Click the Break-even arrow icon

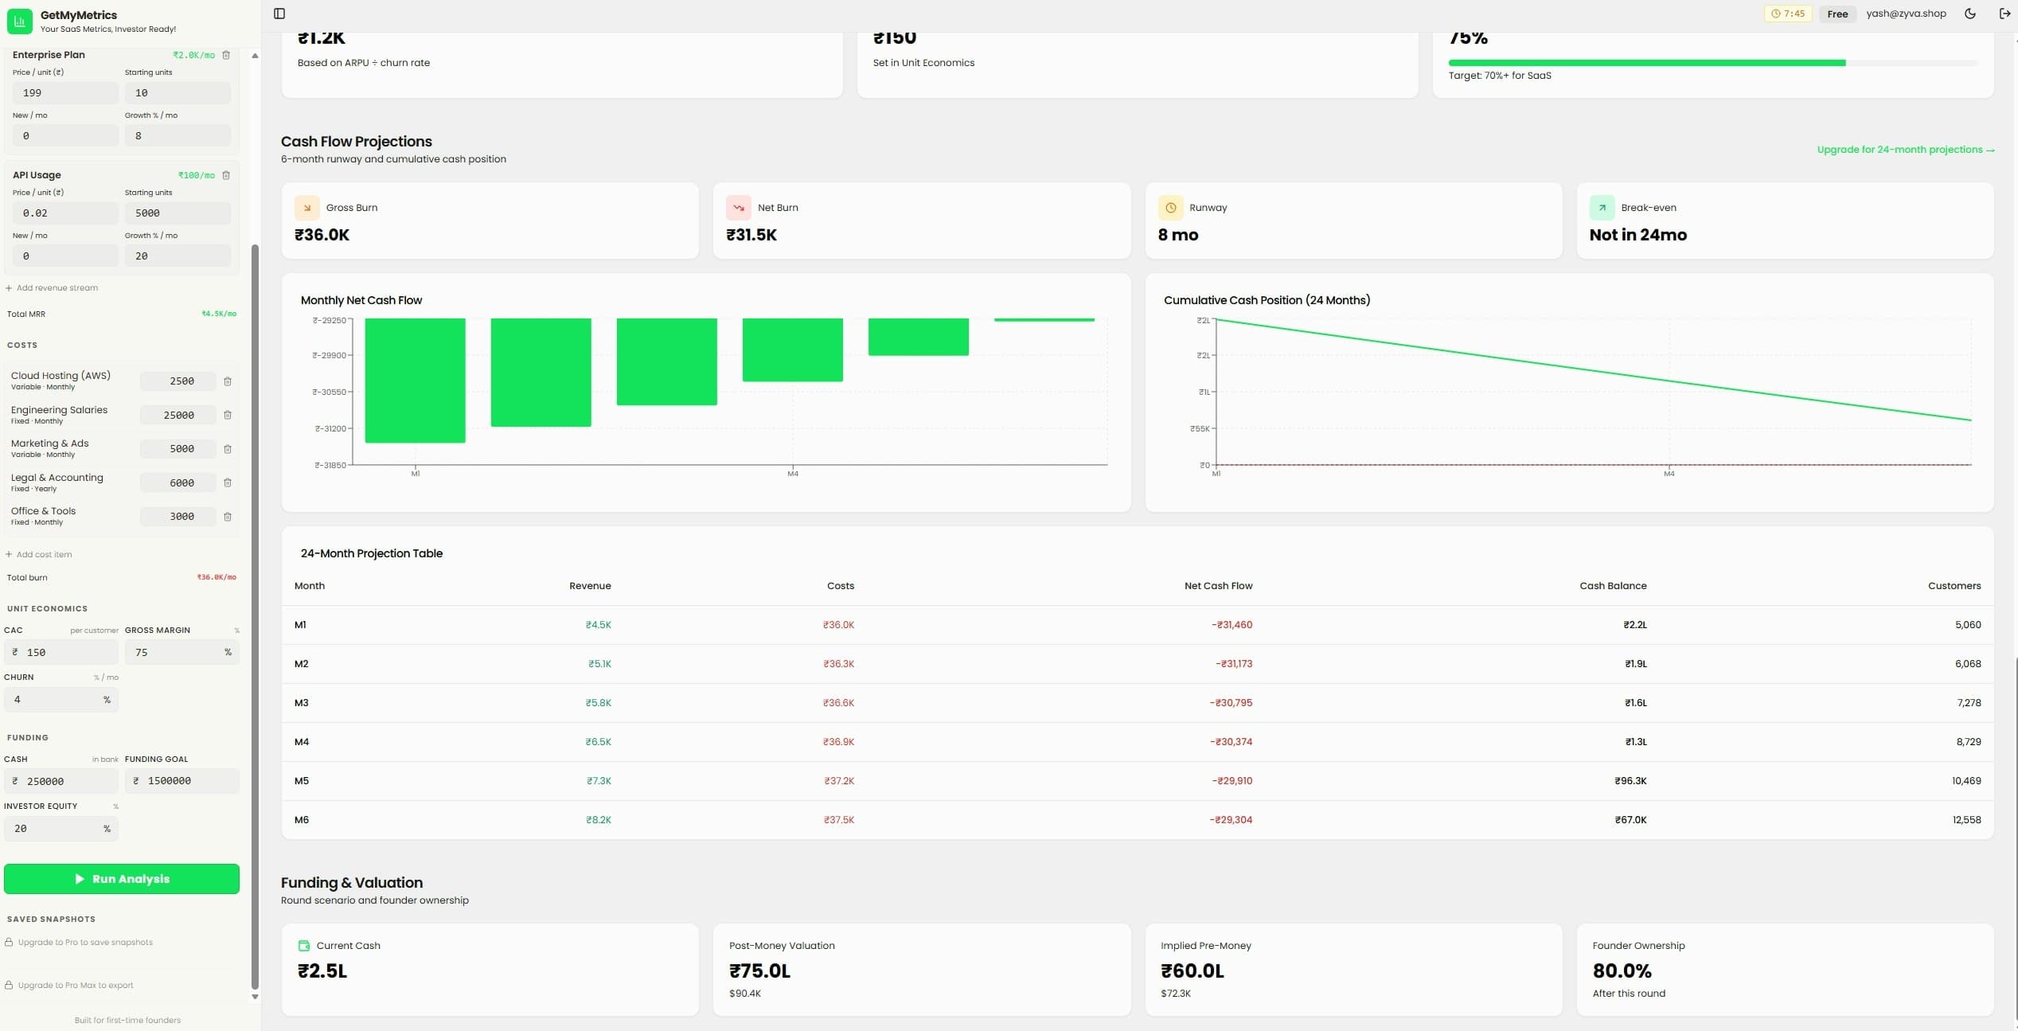click(1601, 207)
